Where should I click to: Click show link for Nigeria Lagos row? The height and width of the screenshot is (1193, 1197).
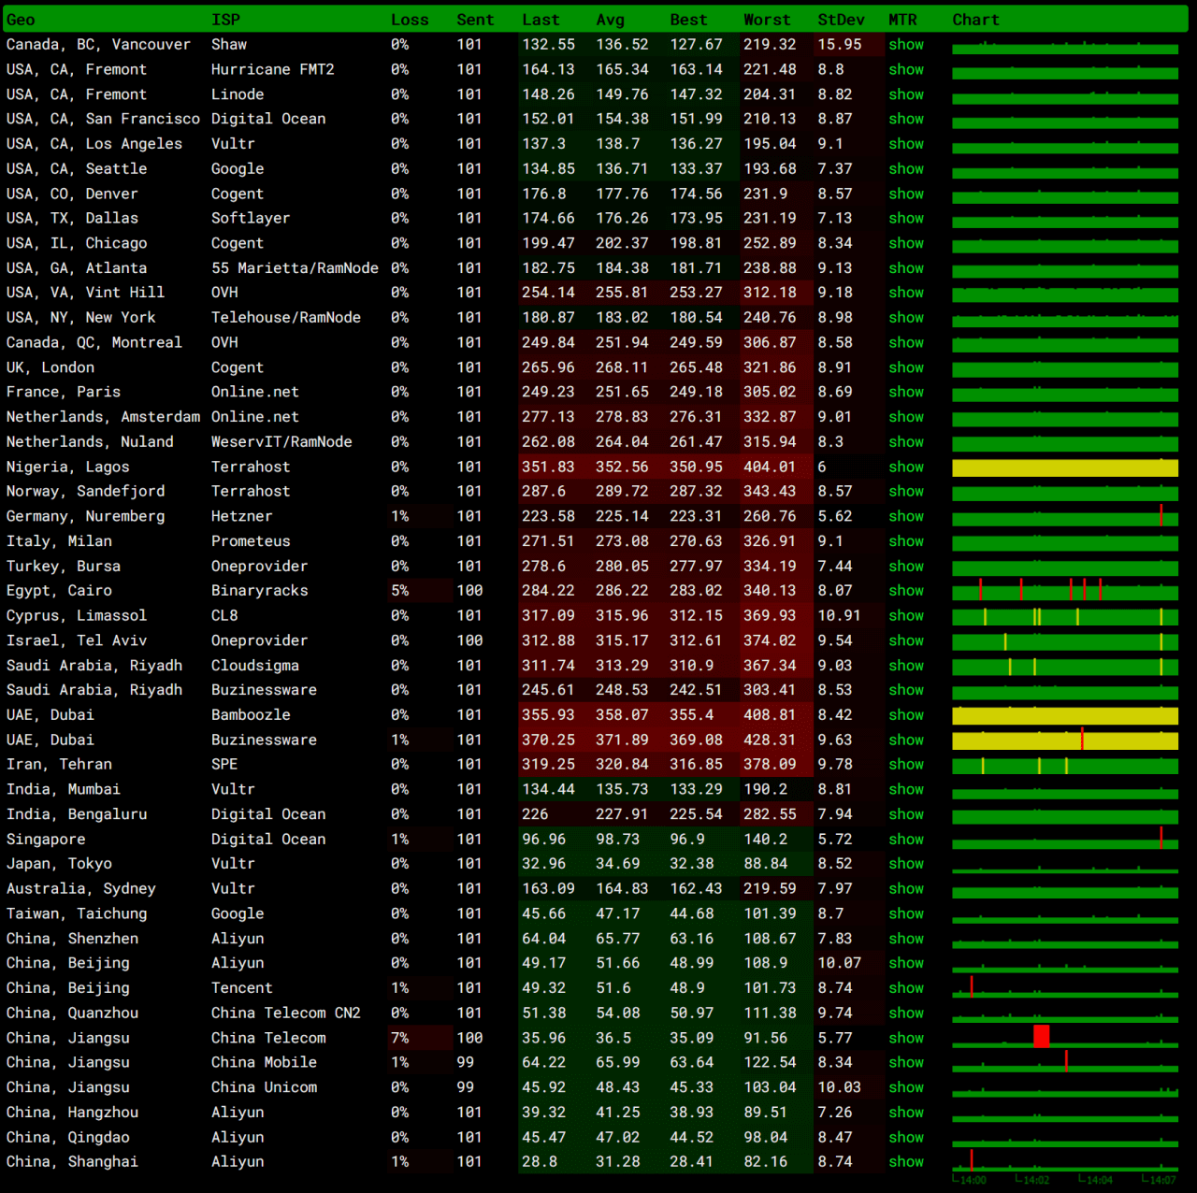(x=906, y=467)
